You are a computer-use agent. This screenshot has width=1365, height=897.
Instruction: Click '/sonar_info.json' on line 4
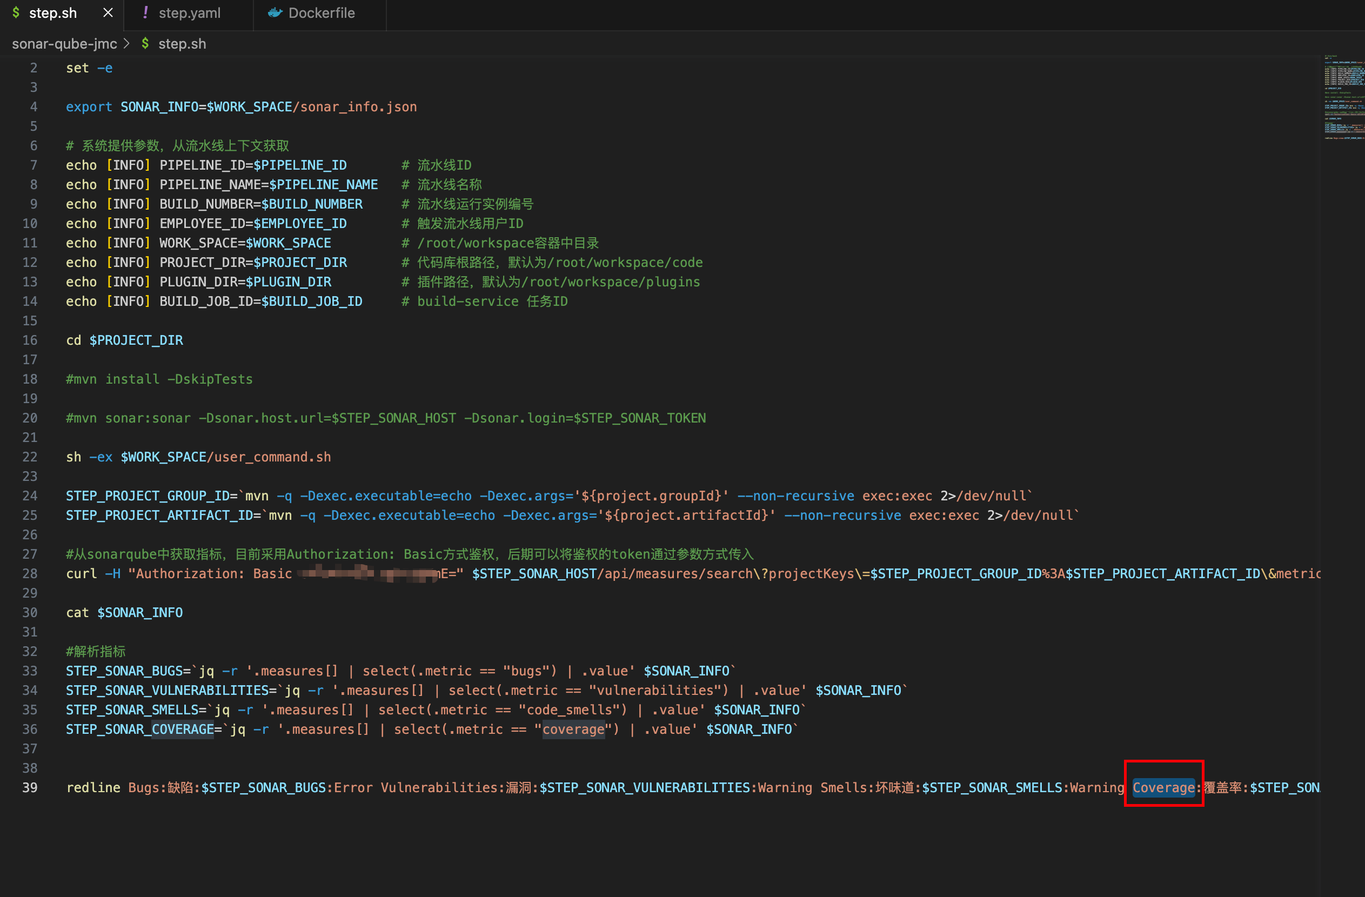(x=355, y=106)
